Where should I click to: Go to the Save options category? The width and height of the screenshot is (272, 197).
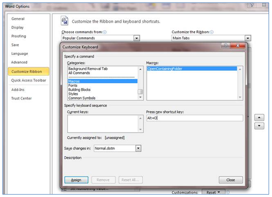pos(15,45)
